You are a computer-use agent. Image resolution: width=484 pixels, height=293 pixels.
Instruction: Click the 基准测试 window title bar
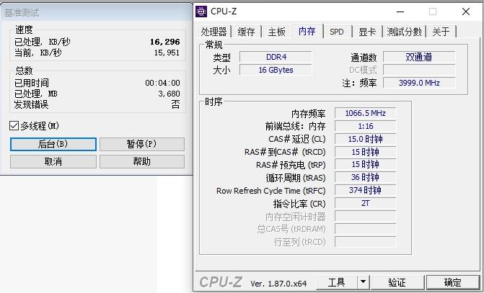pyautogui.click(x=96, y=12)
